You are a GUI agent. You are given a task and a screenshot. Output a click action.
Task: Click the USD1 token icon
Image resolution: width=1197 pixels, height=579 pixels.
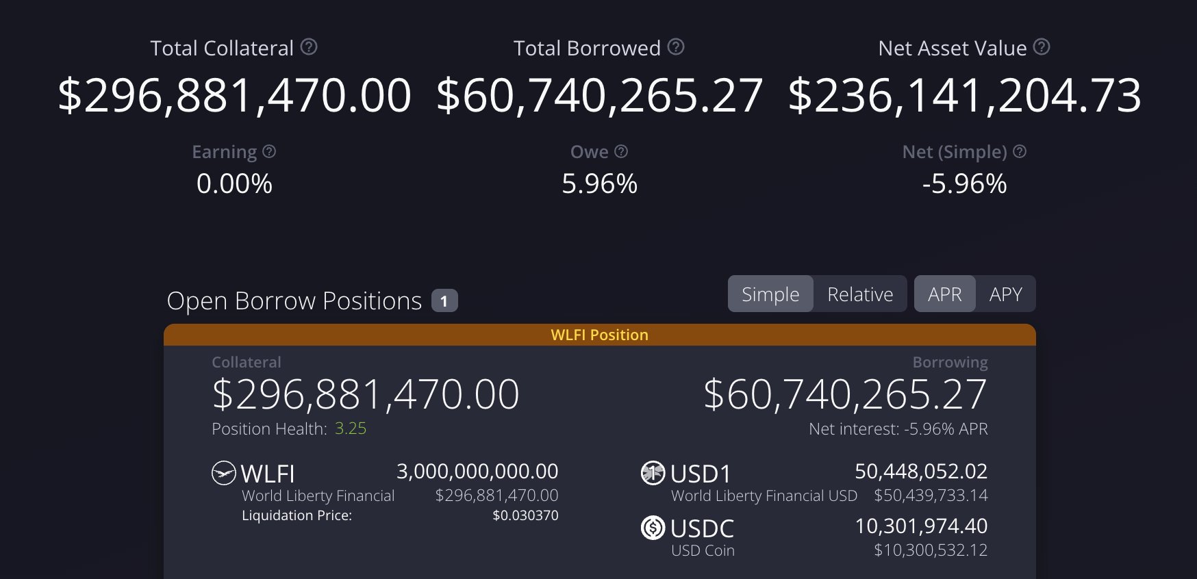coord(653,473)
